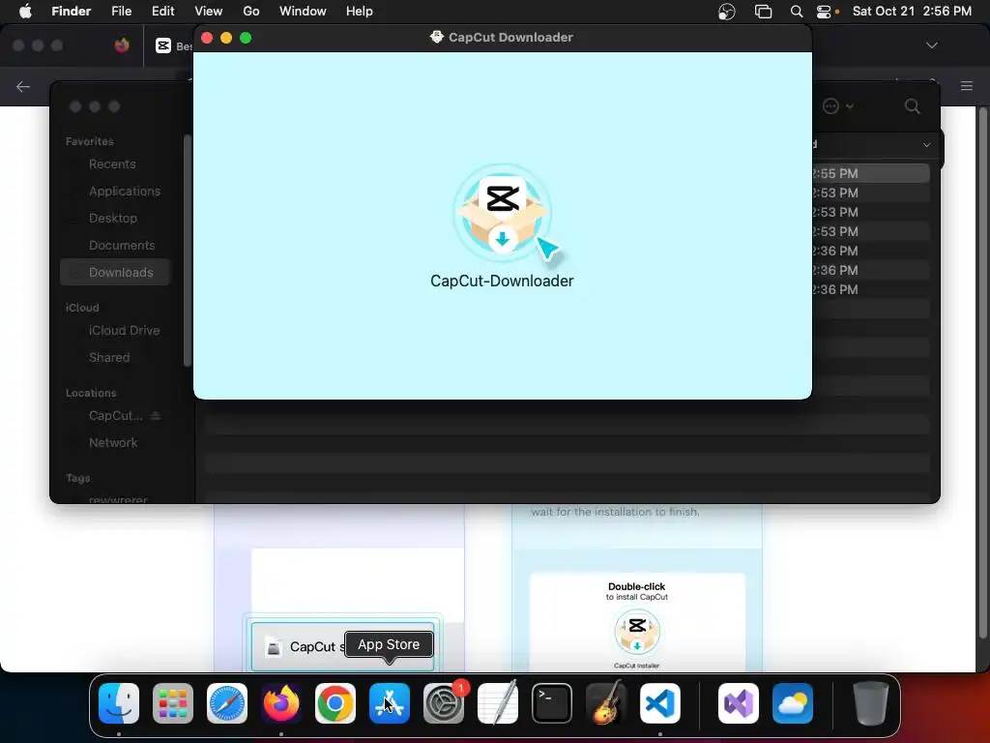Select Shared in the Finder sidebar
Image resolution: width=990 pixels, height=743 pixels.
pyautogui.click(x=109, y=358)
